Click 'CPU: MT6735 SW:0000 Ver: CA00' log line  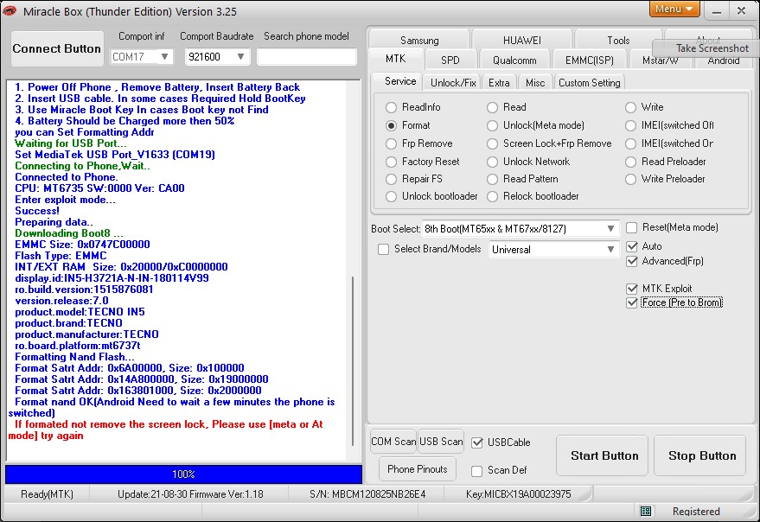coord(99,188)
